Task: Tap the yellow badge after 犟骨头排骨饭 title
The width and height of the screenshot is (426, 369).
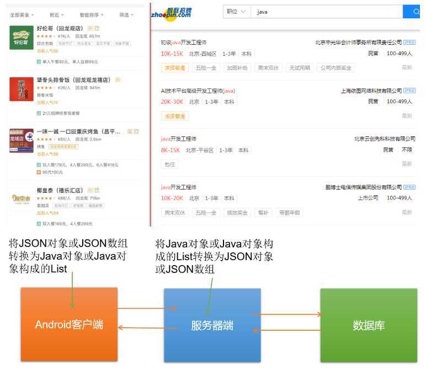Action: point(118,80)
